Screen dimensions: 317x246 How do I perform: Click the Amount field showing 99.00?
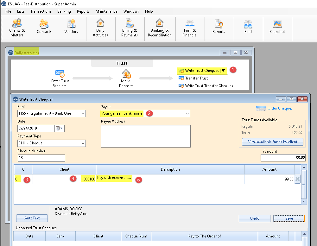pos(283,158)
